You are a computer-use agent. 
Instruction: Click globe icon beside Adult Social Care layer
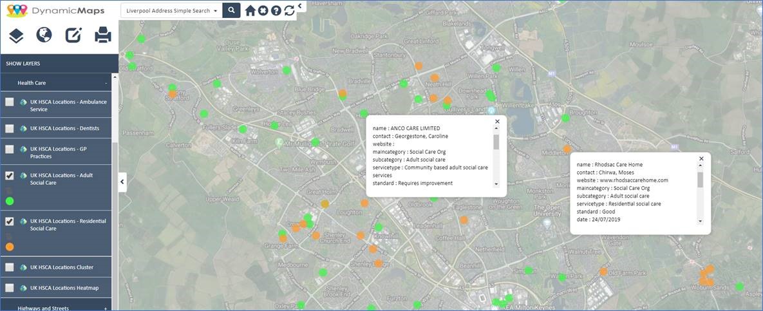pos(23,175)
